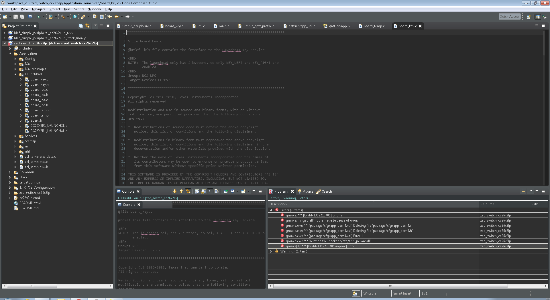Build the project using the hammer icon

click(x=63, y=17)
